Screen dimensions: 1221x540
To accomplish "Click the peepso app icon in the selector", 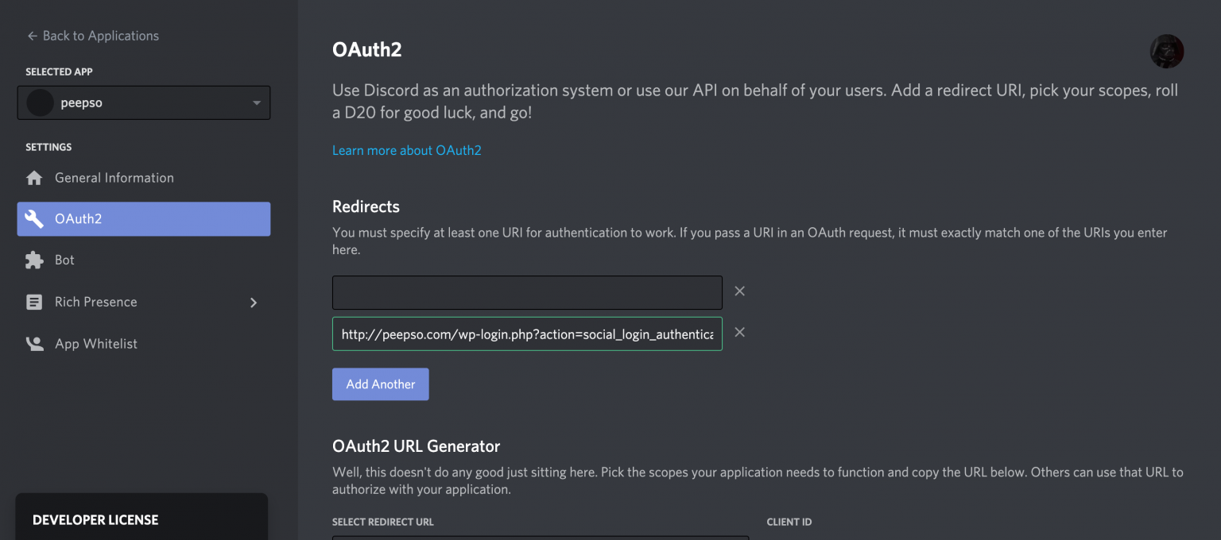I will (x=40, y=102).
